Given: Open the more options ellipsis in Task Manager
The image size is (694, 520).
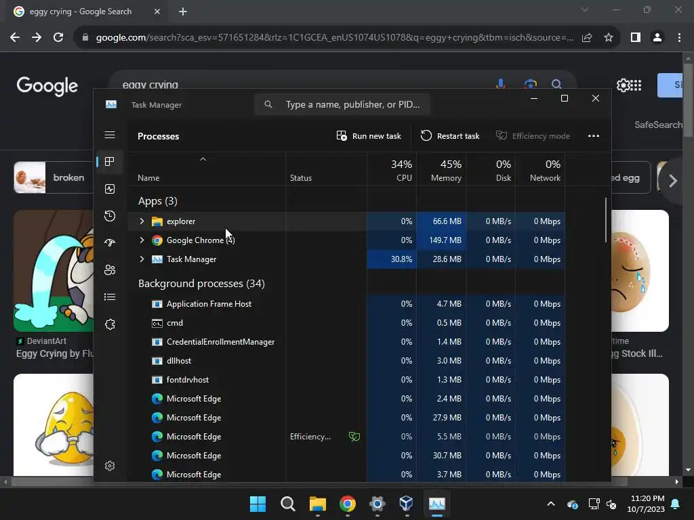Looking at the screenshot, I should coord(594,135).
